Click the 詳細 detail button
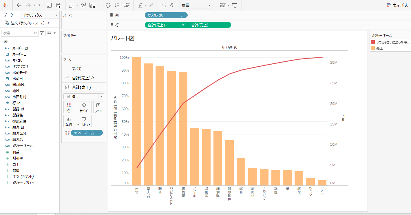Image resolution: width=411 pixels, height=215 pixels. point(69,121)
